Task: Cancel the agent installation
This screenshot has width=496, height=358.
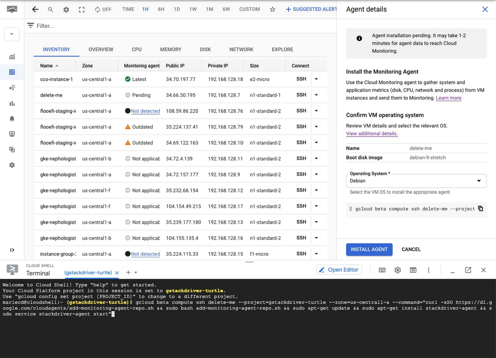Action: click(411, 249)
